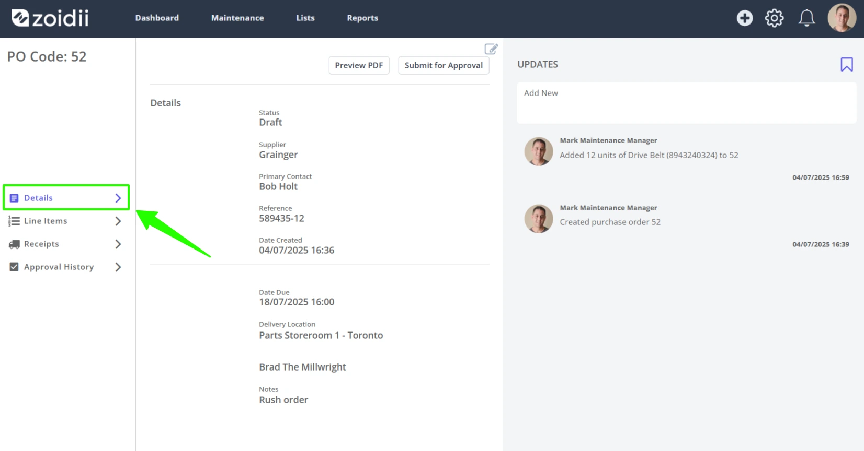
Task: Open the notifications bell
Action: [806, 18]
